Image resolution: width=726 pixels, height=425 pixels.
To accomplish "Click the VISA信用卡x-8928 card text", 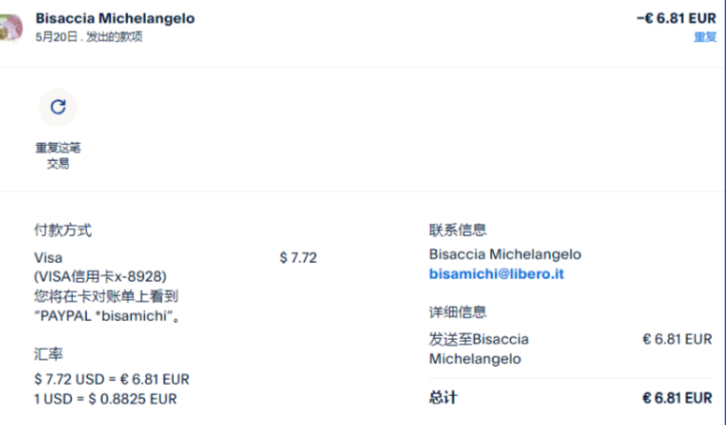I will coord(100,276).
